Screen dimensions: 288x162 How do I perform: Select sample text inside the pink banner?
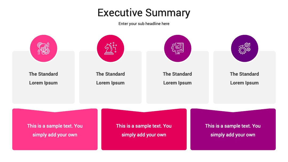coord(55,130)
